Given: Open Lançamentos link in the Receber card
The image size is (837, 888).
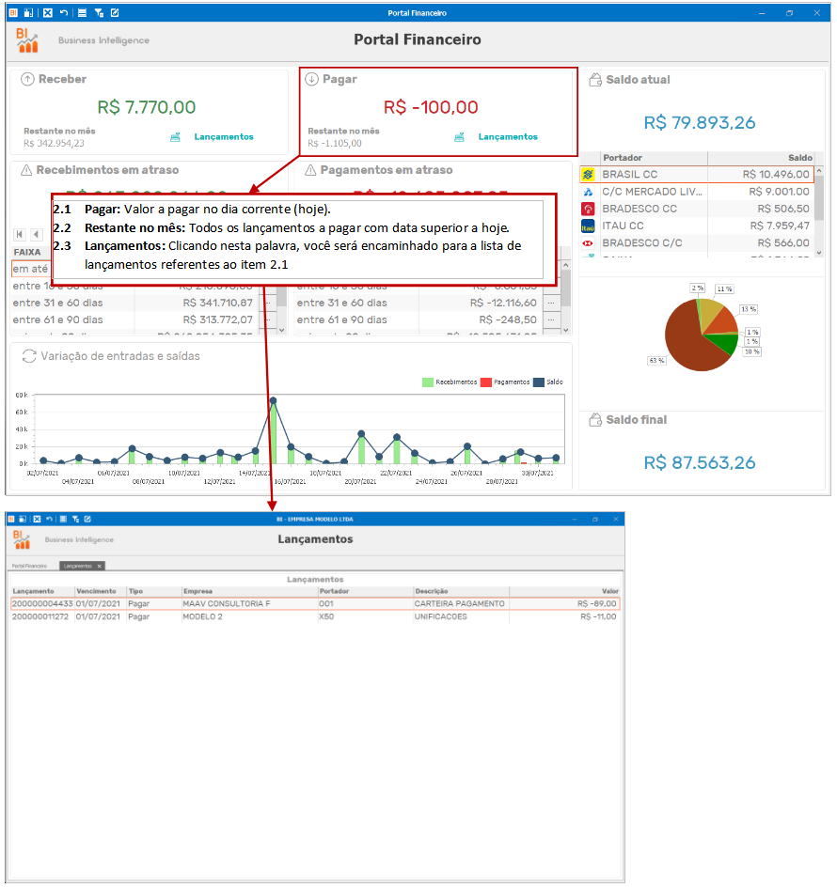Looking at the screenshot, I should pos(224,136).
